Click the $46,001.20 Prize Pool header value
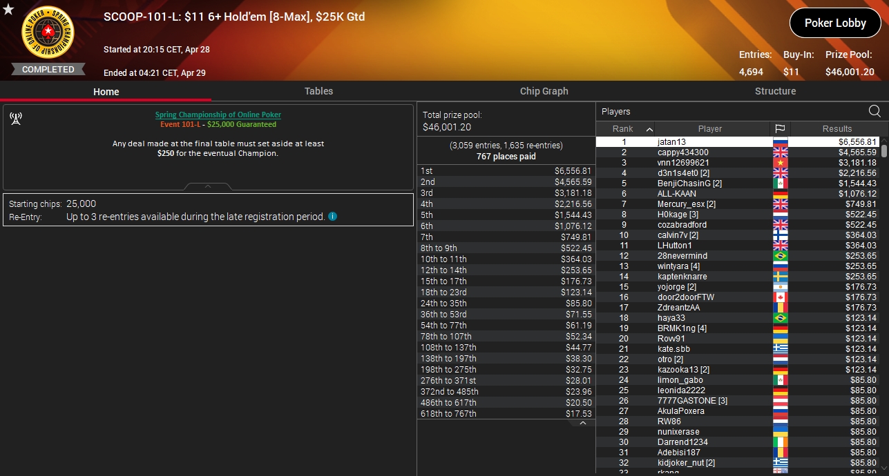Image resolution: width=889 pixels, height=476 pixels. (850, 72)
